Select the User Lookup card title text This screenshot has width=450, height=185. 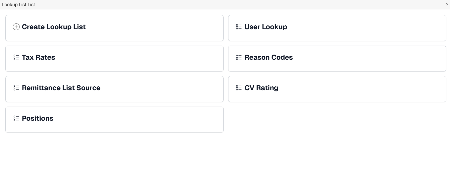[x=265, y=27]
